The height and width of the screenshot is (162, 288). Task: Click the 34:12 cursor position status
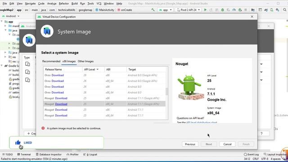[247, 159]
